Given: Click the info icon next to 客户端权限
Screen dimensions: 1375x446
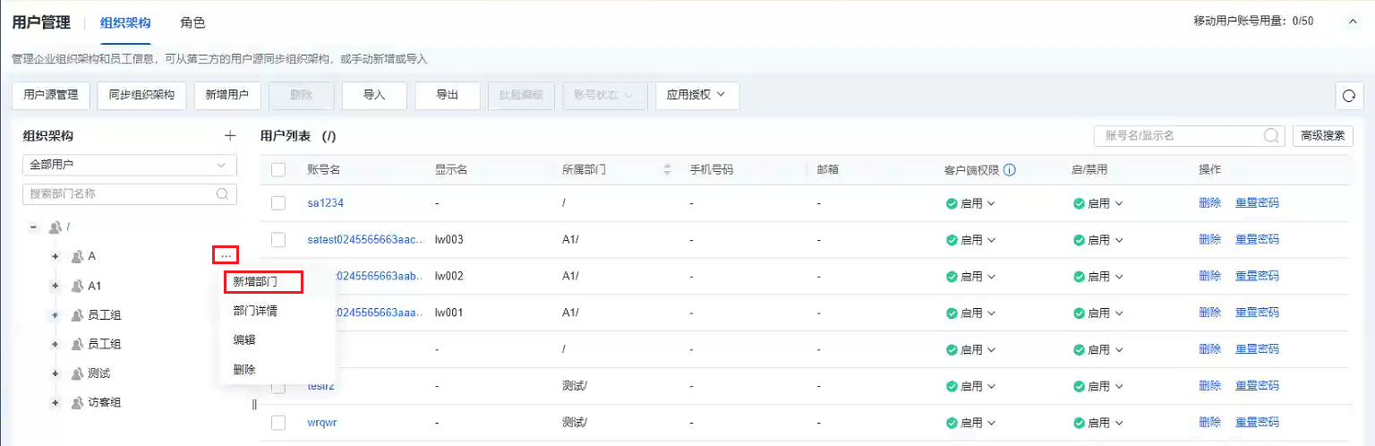Looking at the screenshot, I should (x=1009, y=170).
